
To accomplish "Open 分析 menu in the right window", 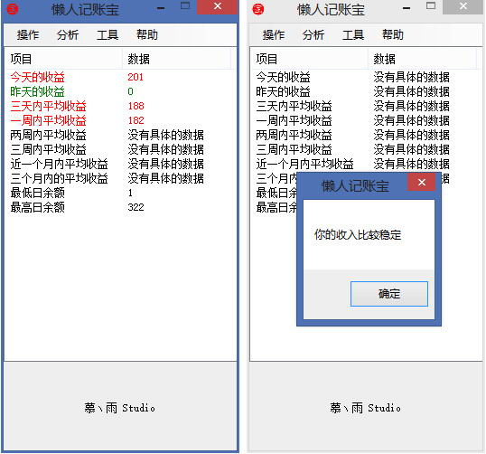I will coord(313,34).
